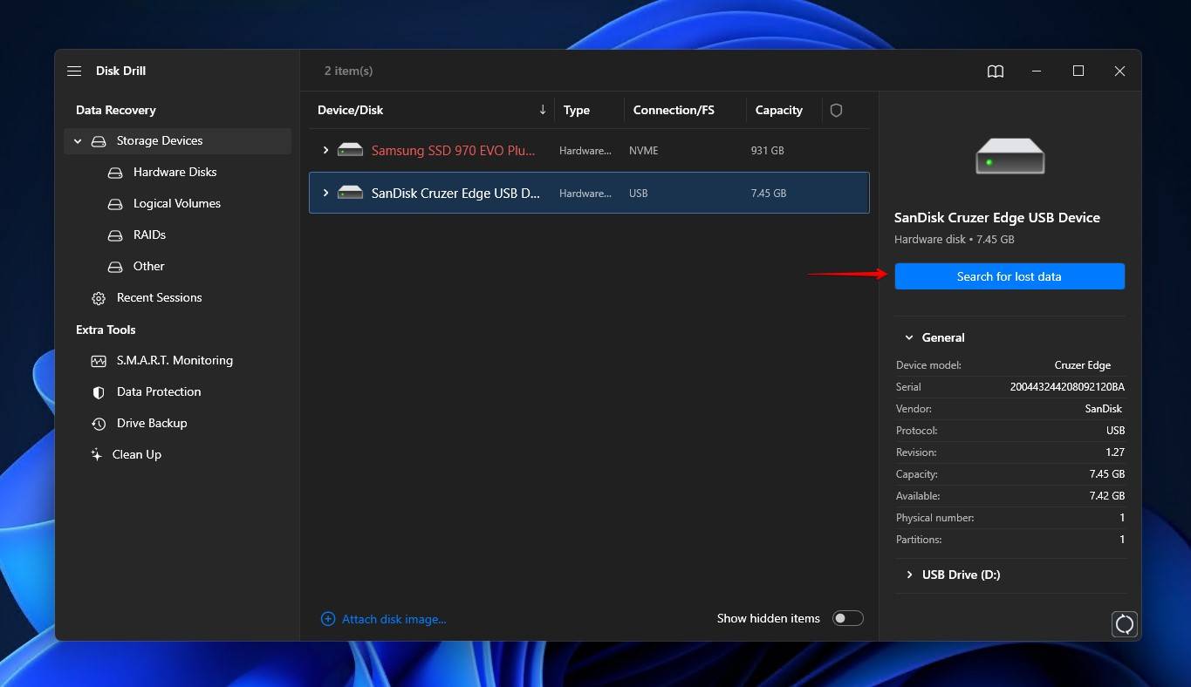
Task: Select Logical Volumes in the sidebar
Action: (x=177, y=204)
